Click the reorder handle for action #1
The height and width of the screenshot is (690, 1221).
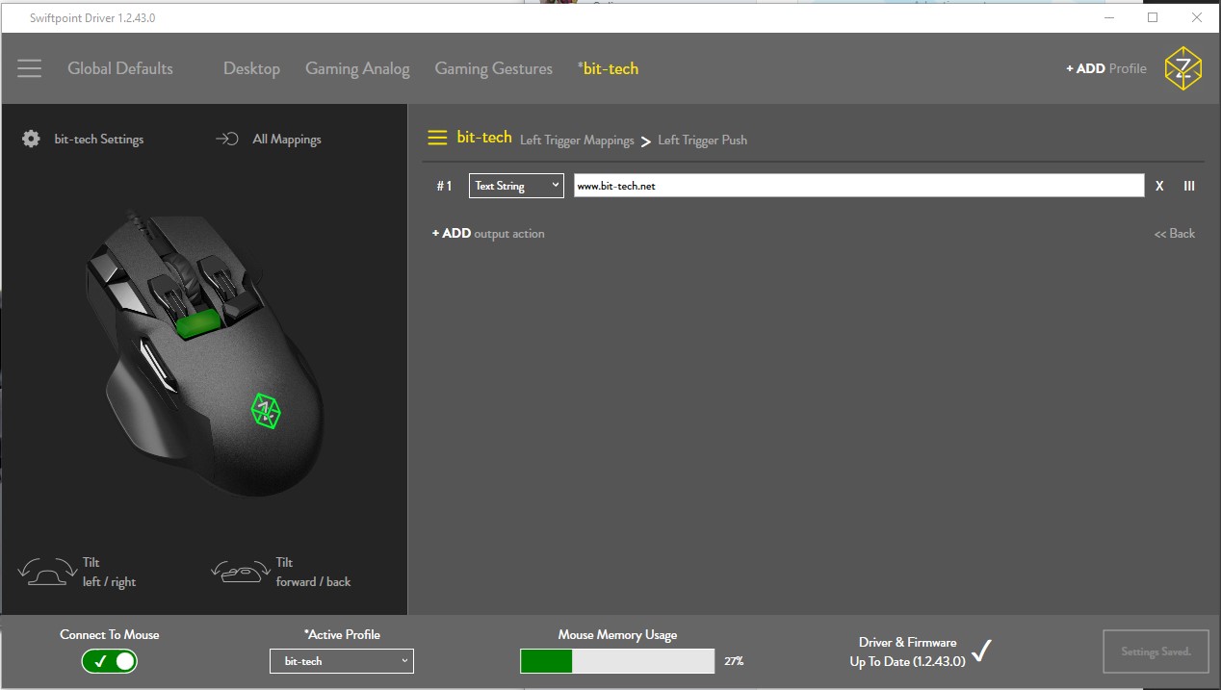pos(1189,186)
